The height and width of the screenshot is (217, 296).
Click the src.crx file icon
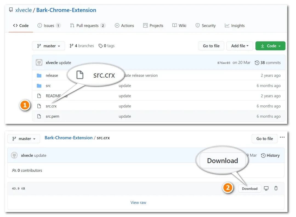pyautogui.click(x=39, y=106)
